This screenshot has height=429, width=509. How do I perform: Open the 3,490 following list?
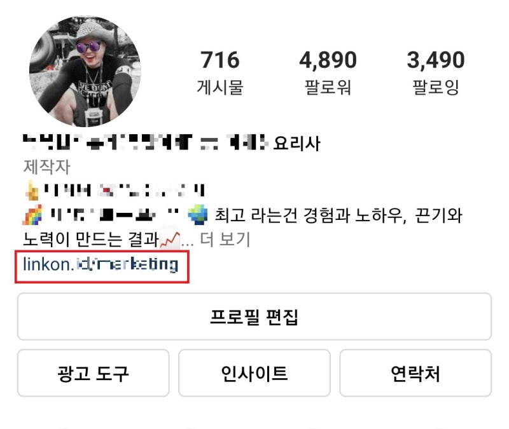436,60
